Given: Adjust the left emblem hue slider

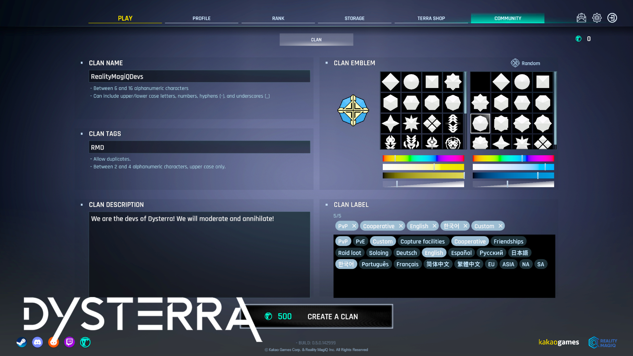Looking at the screenshot, I should click(423, 158).
